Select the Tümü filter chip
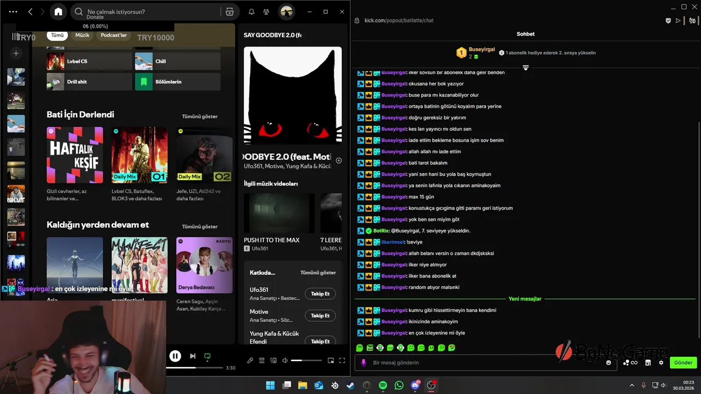This screenshot has height=394, width=701. [x=58, y=35]
